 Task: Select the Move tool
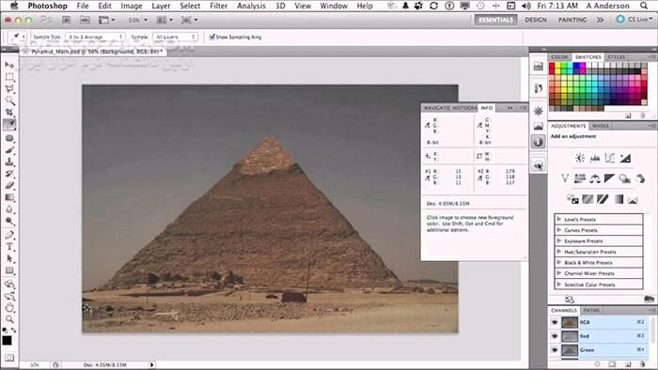click(x=9, y=65)
